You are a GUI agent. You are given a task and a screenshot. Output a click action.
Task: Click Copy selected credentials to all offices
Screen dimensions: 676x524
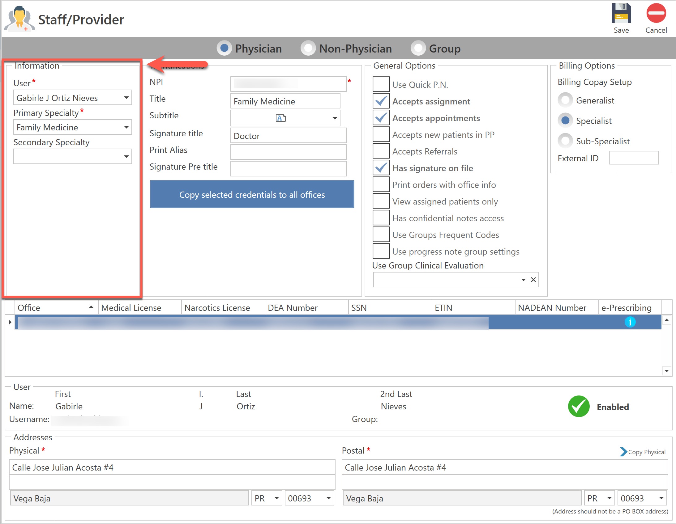click(252, 194)
